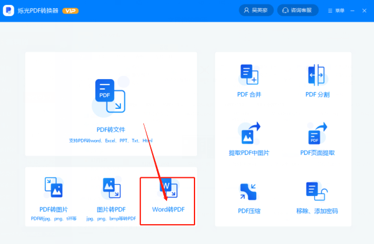374x244 pixels.
Task: Click the PDF 分割 label
Action: (317, 95)
